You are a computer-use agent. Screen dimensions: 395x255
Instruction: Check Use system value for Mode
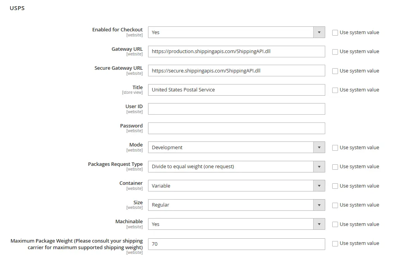tap(335, 148)
